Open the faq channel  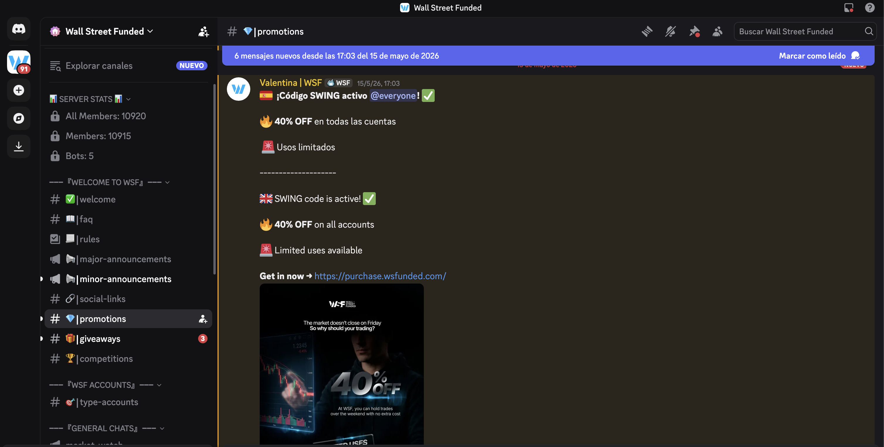128,219
